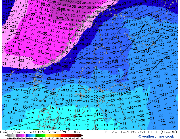180x139 pixels.
Task: Click the 'Height/Temp. 500 hPa' map title
Action: 22,132
